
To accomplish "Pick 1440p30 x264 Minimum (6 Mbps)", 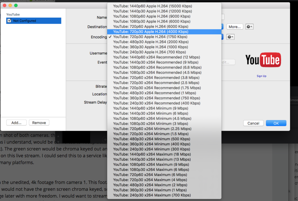I will click(164, 114).
